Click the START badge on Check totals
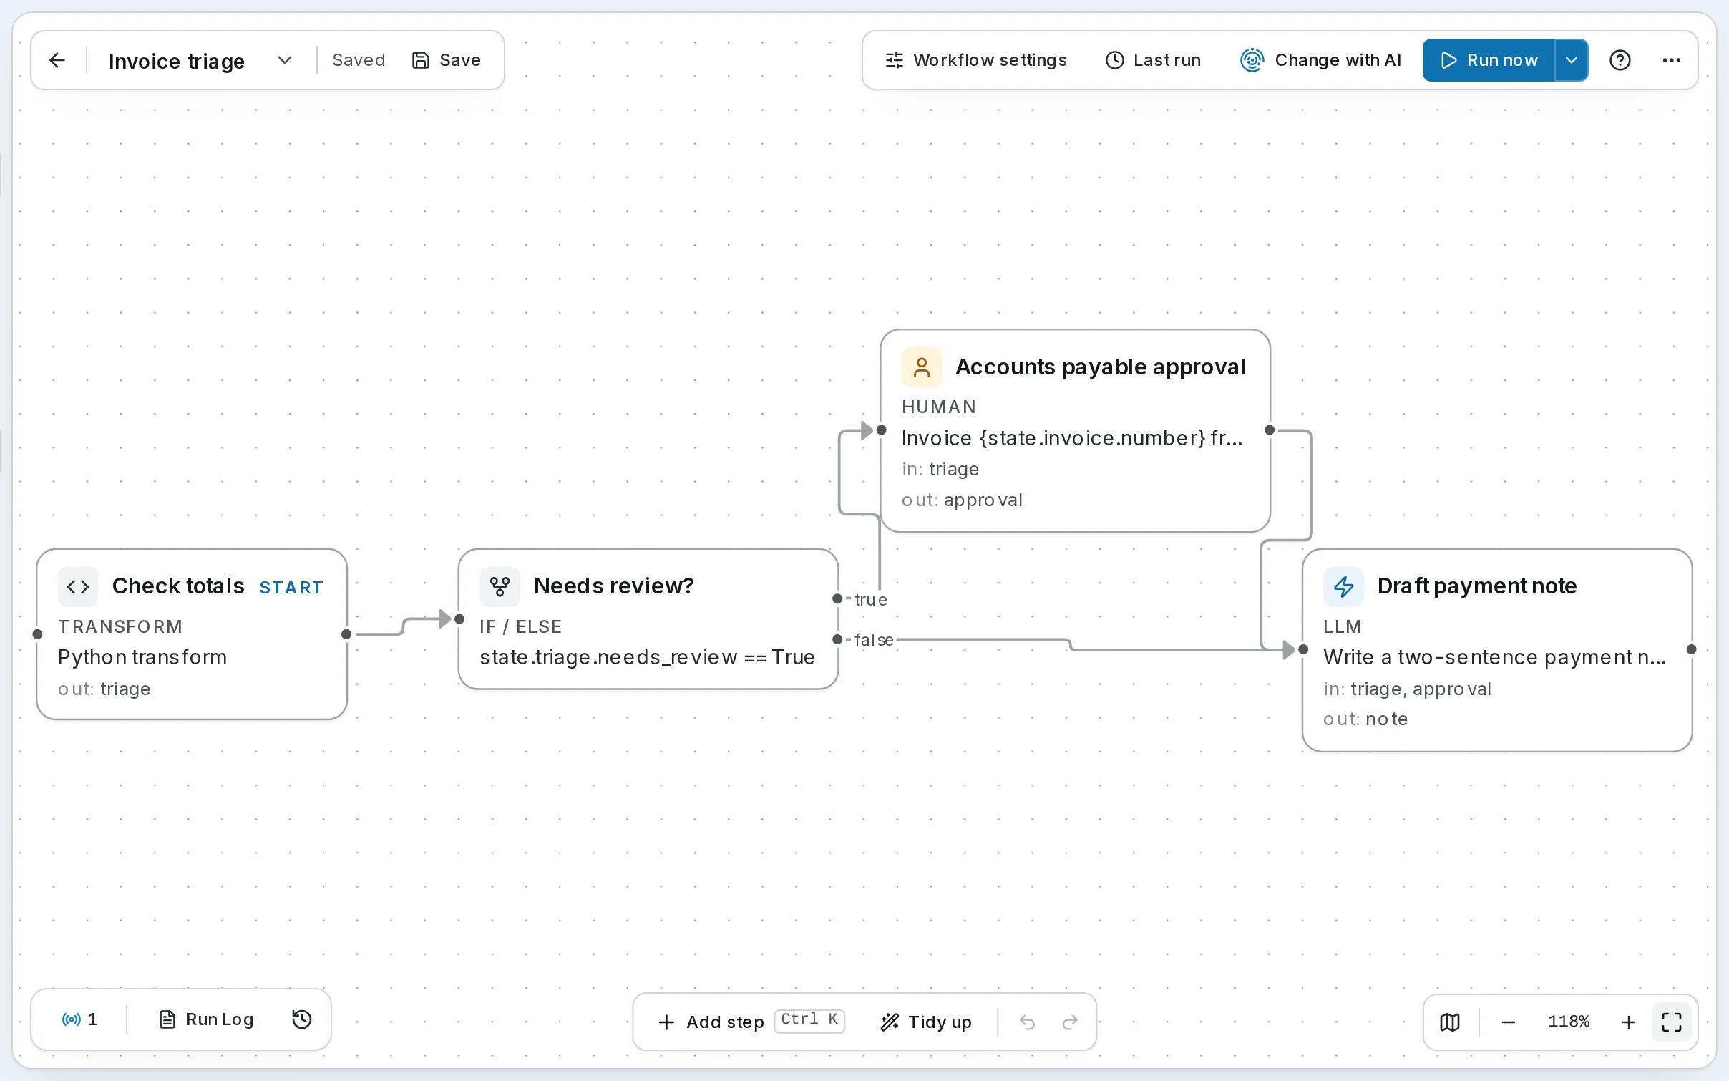Screen dimensions: 1729x1081 point(291,588)
